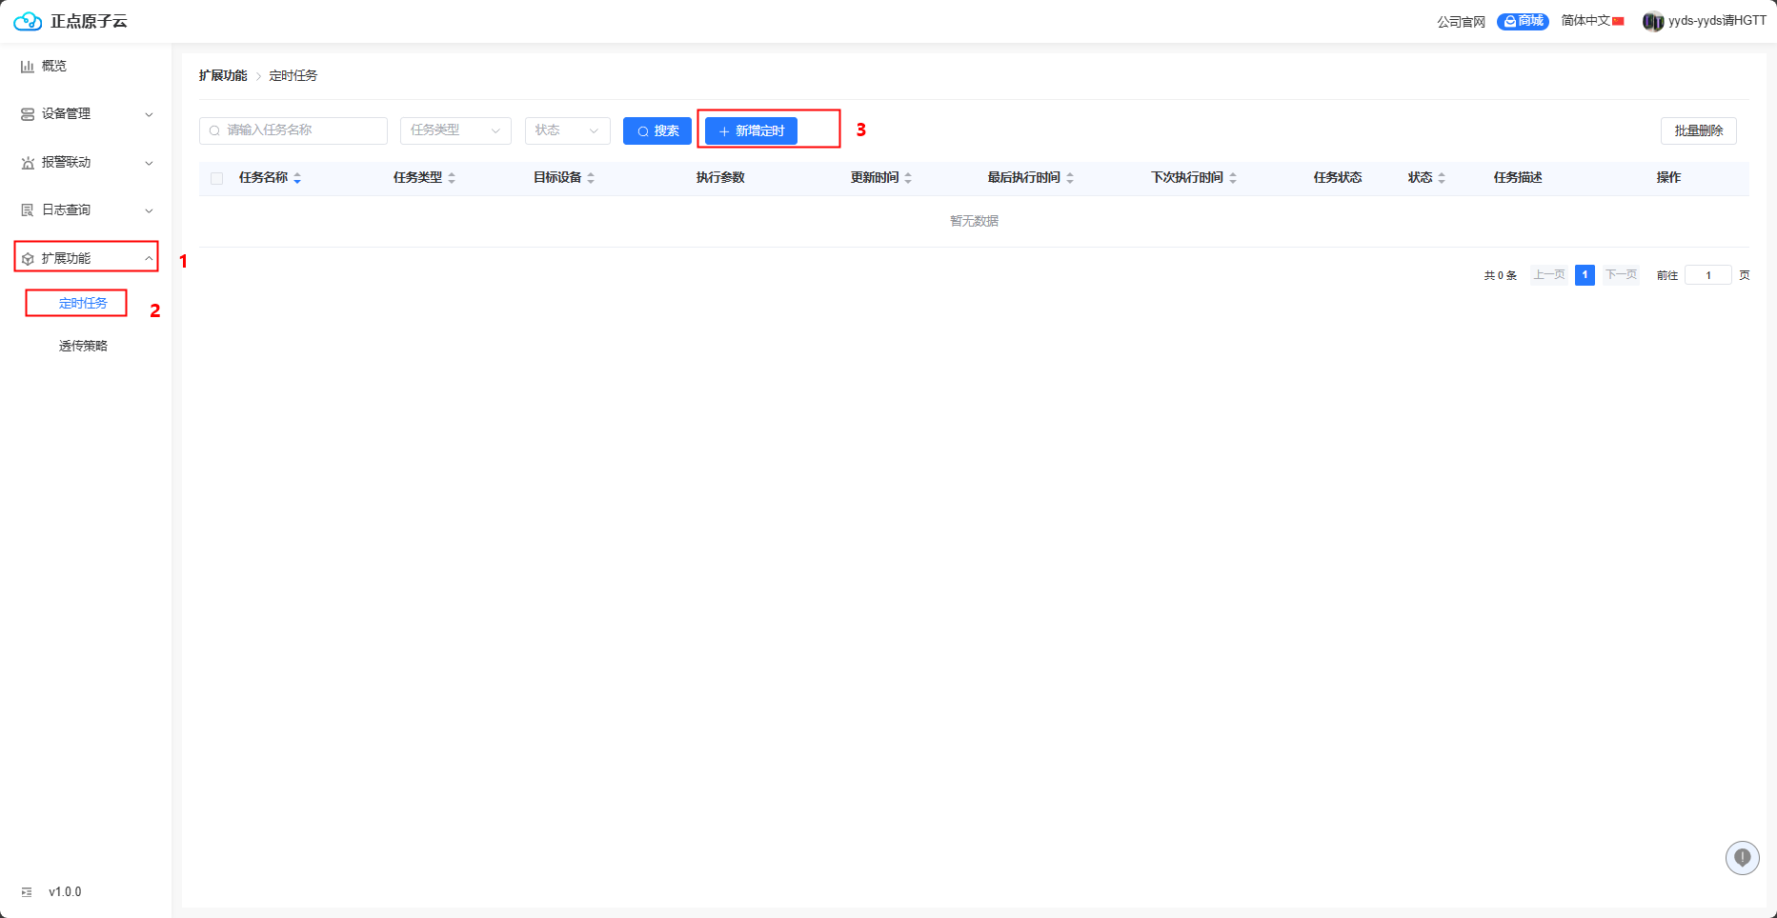Open the 状态 dropdown filter
The height and width of the screenshot is (918, 1777).
click(x=567, y=130)
